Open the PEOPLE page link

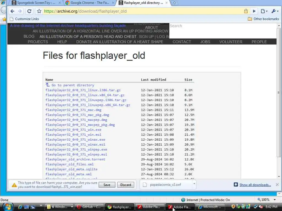click(259, 42)
